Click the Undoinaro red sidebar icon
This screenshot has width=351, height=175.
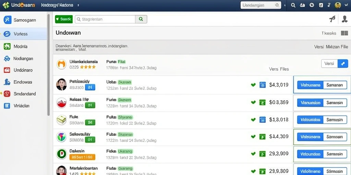click(7, 70)
